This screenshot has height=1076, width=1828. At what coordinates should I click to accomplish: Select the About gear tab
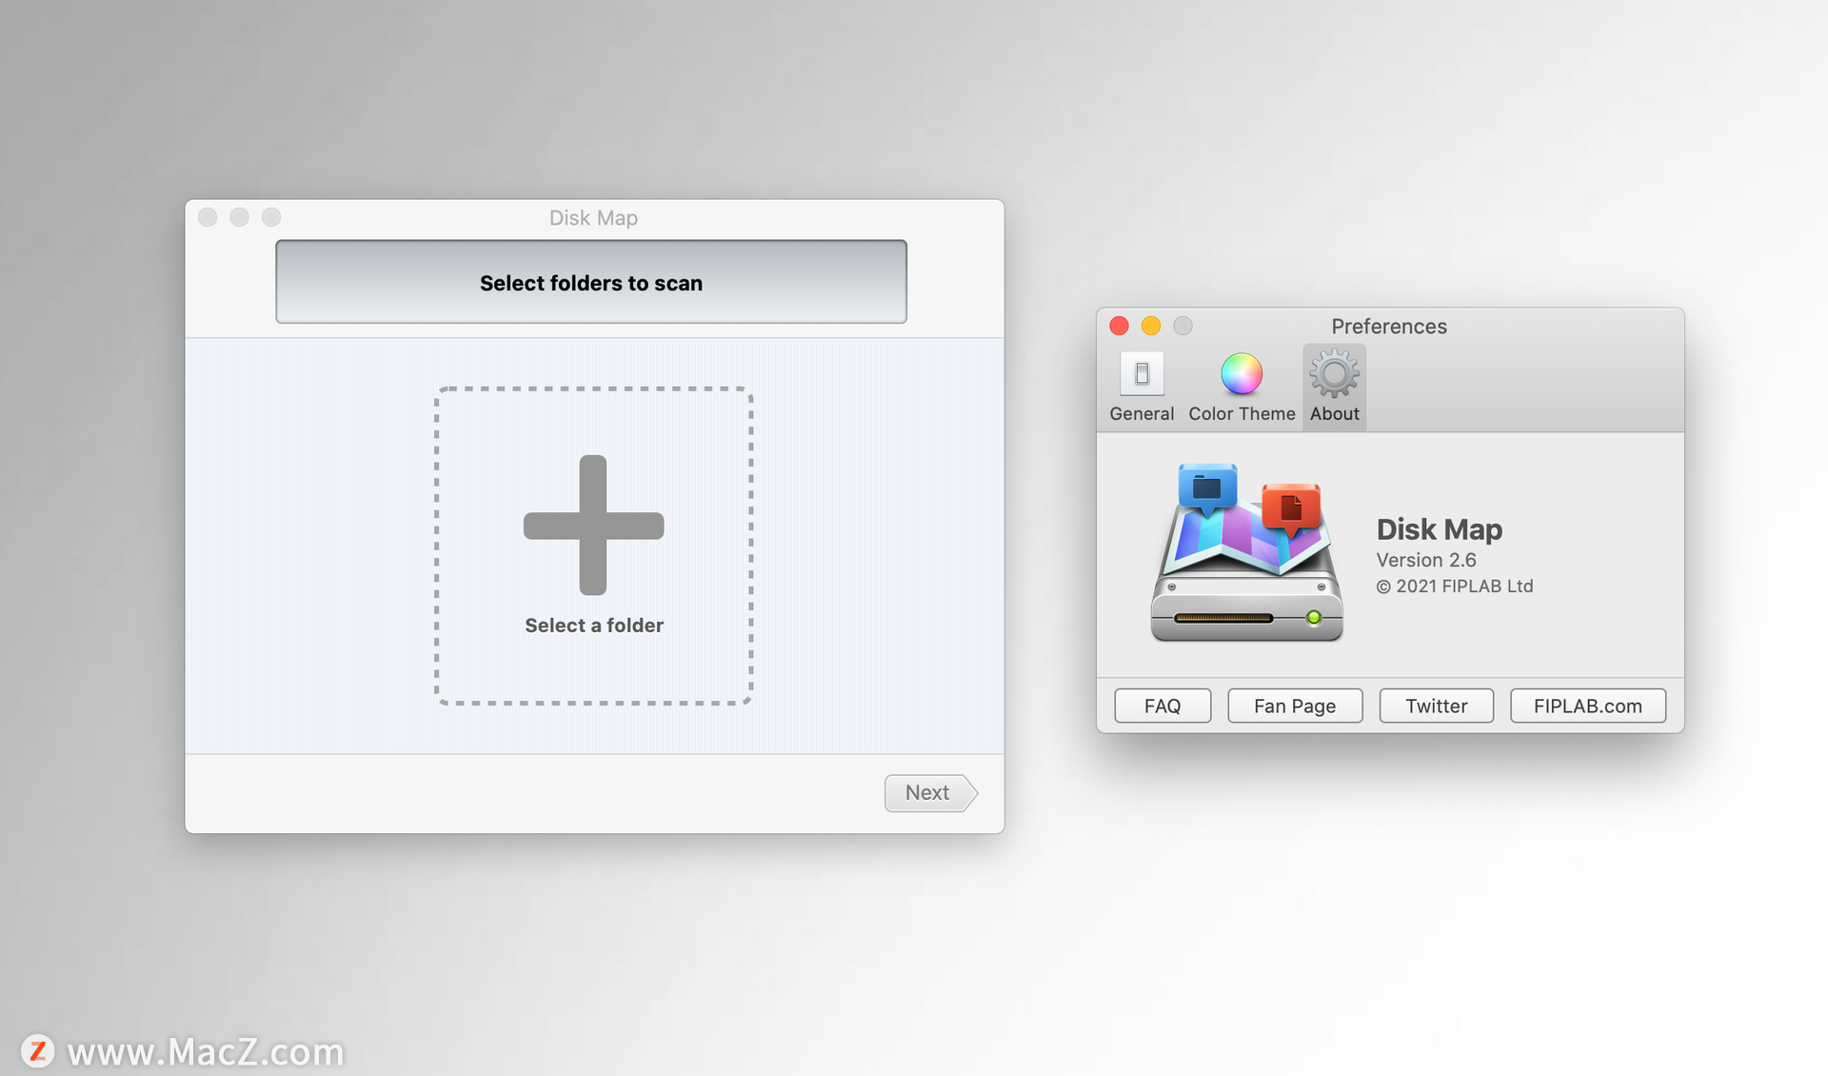[x=1334, y=387]
